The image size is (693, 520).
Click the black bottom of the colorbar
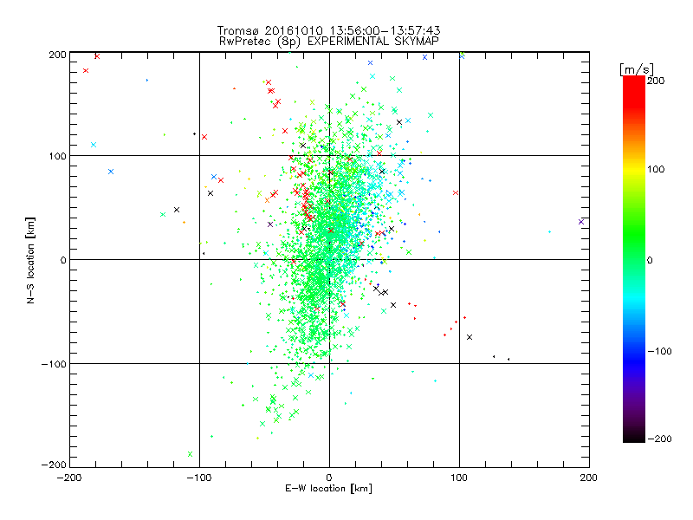pyautogui.click(x=634, y=436)
